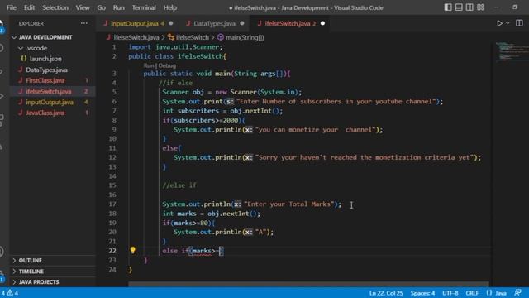Open the Go menu
This screenshot has width=529, height=298.
click(x=101, y=7)
